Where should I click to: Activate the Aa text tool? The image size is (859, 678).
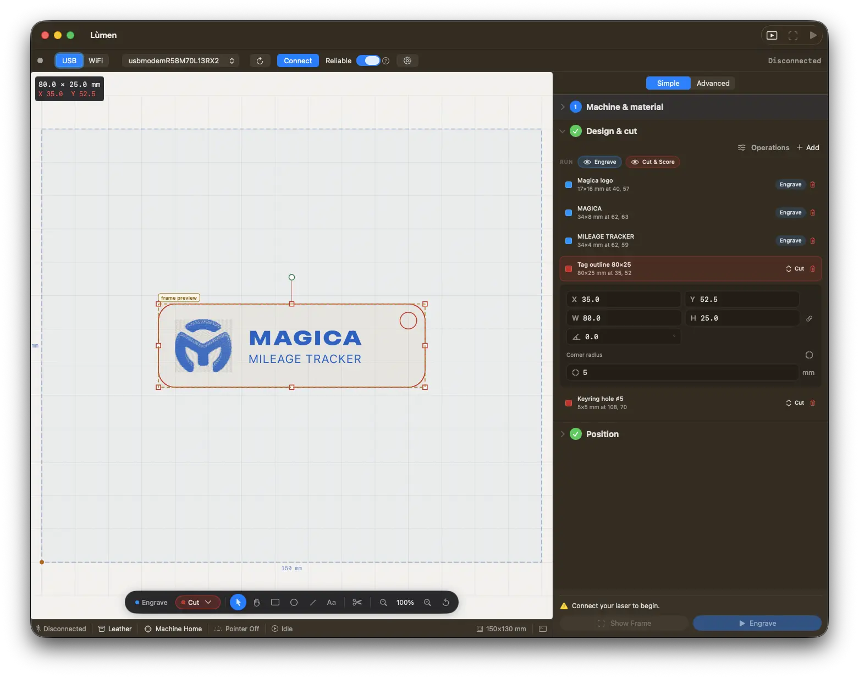pyautogui.click(x=332, y=602)
